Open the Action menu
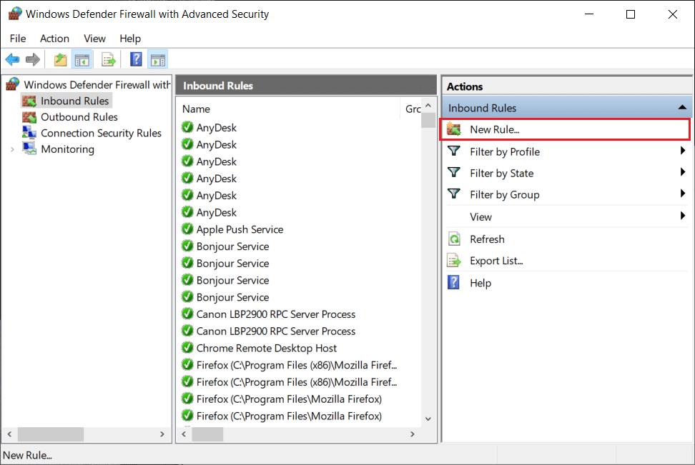The width and height of the screenshot is (695, 465). [54, 39]
